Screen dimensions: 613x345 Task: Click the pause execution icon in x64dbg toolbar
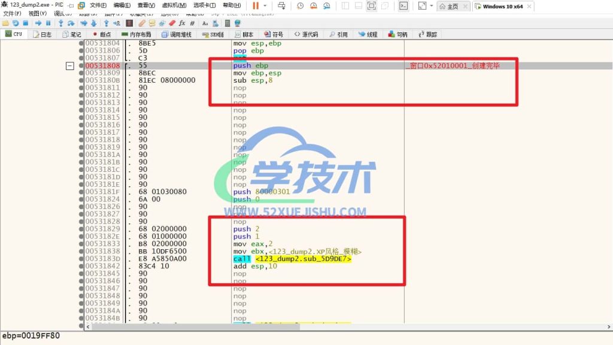tap(48, 23)
